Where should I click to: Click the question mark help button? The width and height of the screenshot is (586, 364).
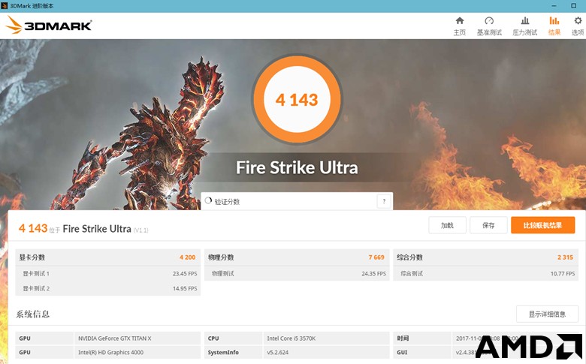(x=384, y=201)
